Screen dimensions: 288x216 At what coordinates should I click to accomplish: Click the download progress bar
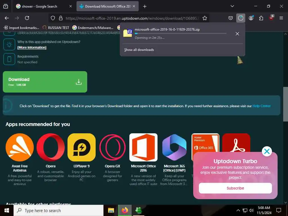pyautogui.click(x=181, y=33)
